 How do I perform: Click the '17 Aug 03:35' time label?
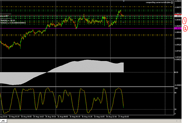pos(124,117)
